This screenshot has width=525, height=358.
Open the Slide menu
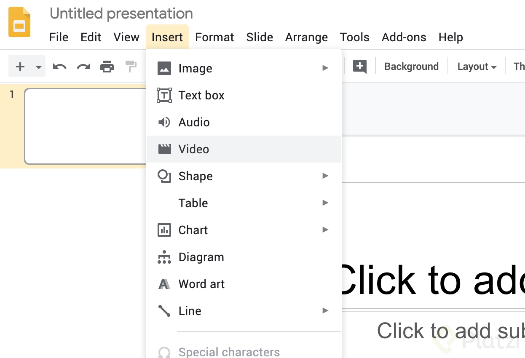pyautogui.click(x=260, y=37)
